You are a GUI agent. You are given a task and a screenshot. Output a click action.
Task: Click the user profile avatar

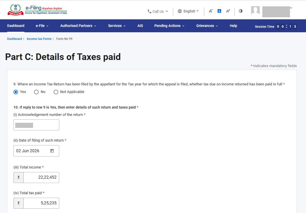pos(255,10)
